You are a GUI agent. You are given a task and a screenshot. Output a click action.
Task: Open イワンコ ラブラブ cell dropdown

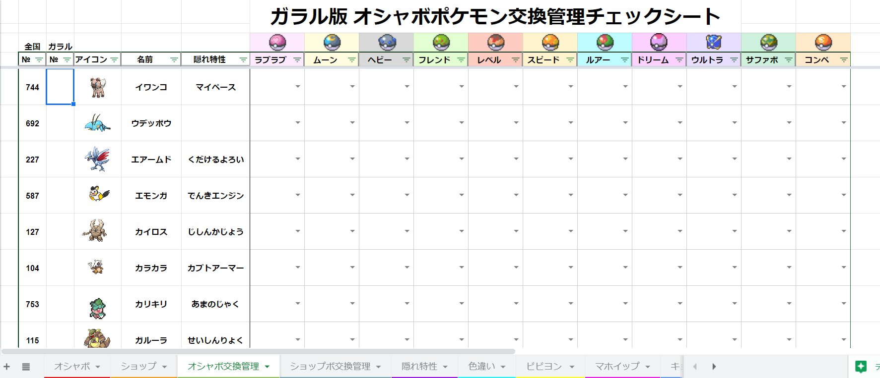(x=298, y=87)
